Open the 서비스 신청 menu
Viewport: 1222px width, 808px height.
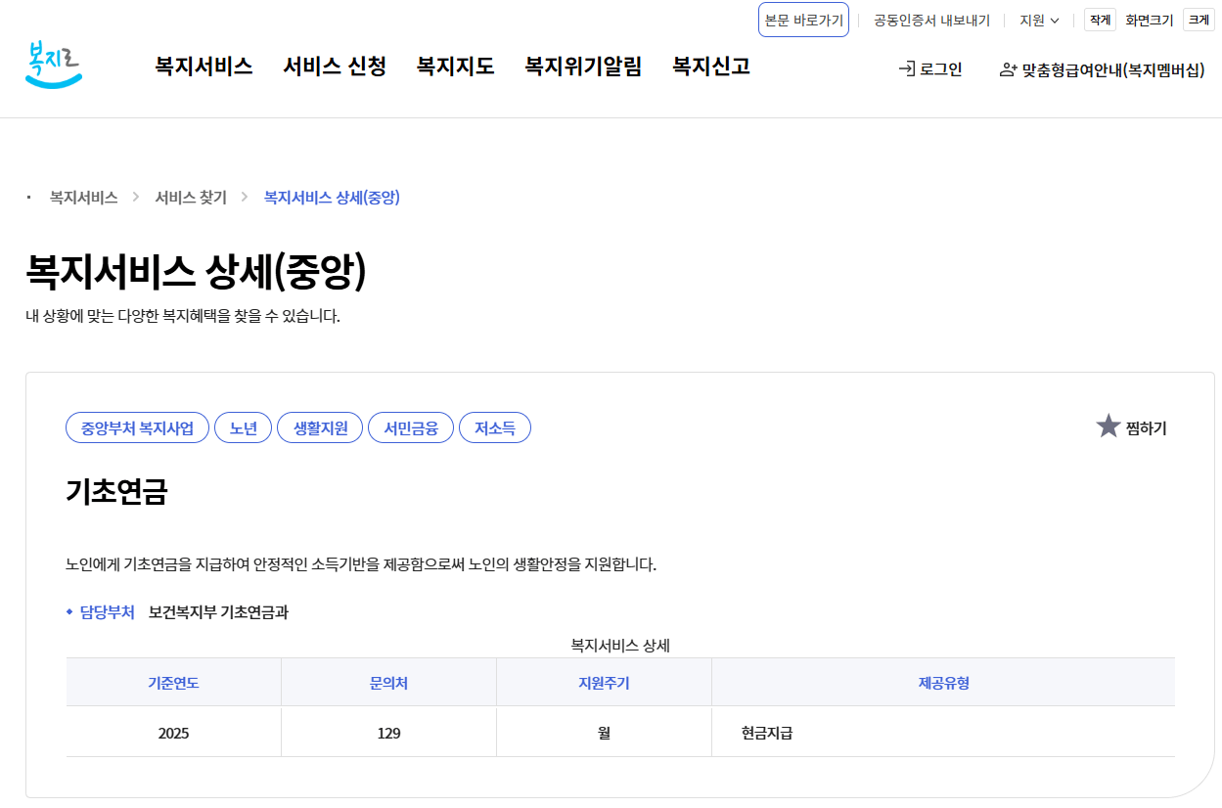[335, 66]
